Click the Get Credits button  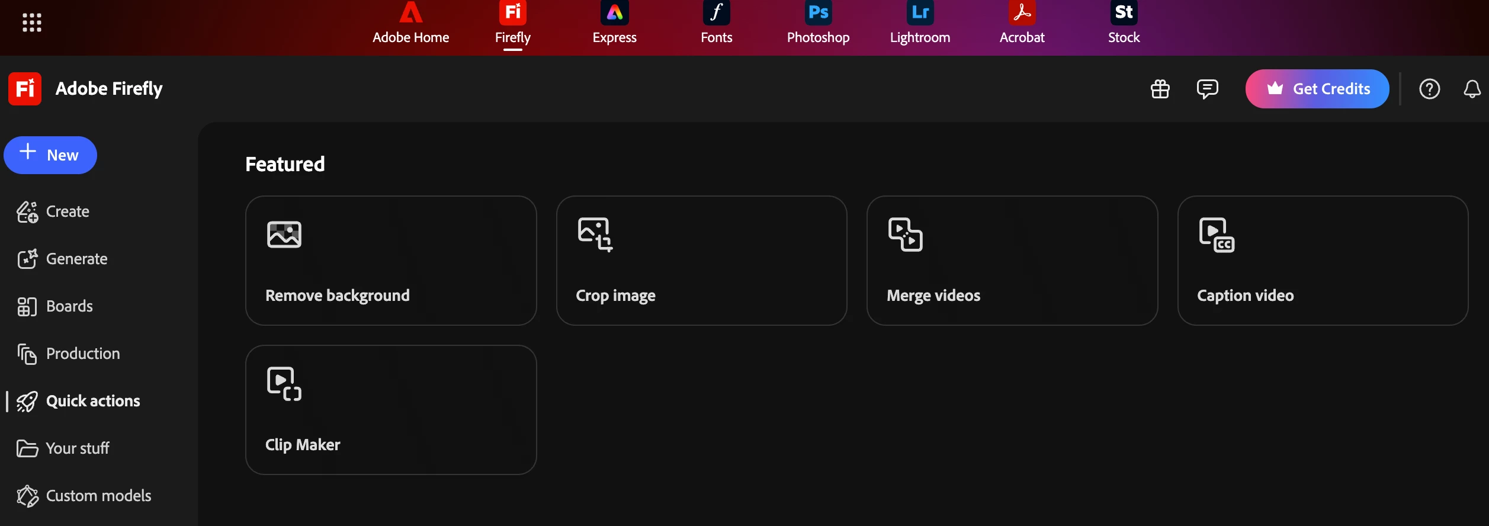click(1317, 89)
